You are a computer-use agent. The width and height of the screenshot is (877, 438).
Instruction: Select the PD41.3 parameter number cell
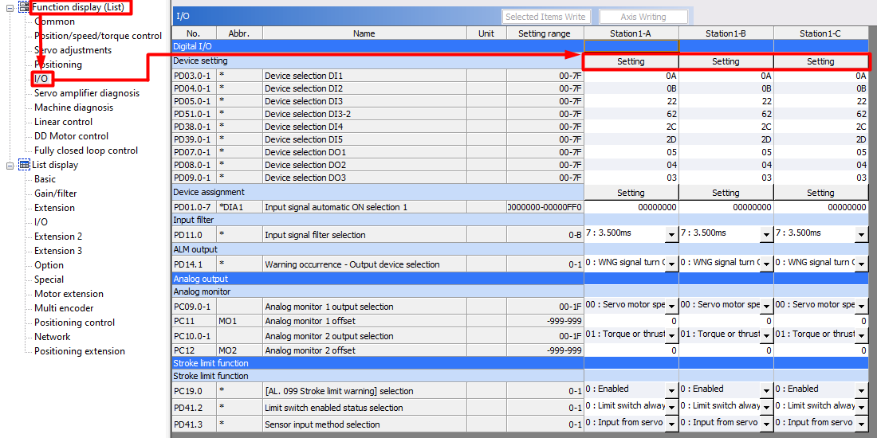click(x=194, y=424)
